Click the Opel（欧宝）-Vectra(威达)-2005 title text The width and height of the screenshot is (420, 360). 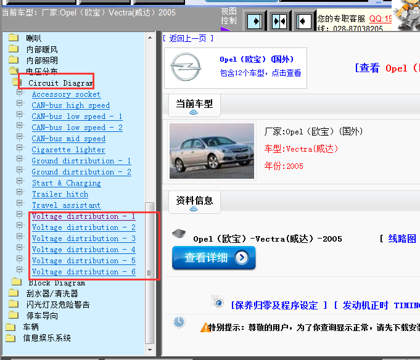(267, 239)
